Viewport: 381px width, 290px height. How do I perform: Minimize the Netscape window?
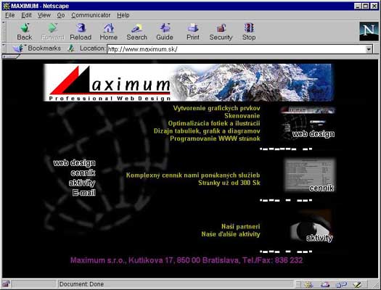point(358,6)
